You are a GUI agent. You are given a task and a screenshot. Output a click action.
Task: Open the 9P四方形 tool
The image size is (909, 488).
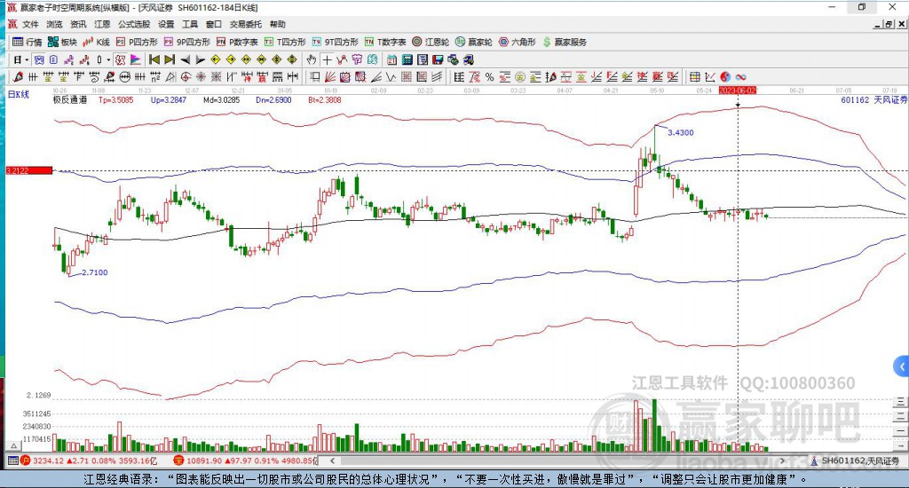[x=186, y=42]
